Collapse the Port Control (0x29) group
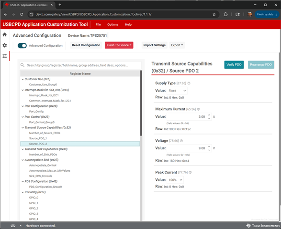Screen dimensions: 281x229 pyautogui.click(x=22, y=117)
